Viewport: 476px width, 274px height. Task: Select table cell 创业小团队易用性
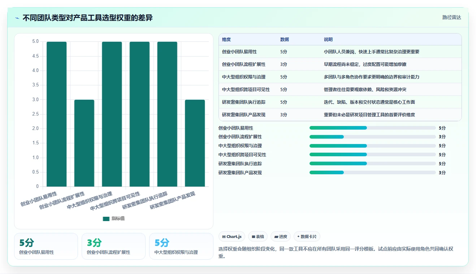239,52
